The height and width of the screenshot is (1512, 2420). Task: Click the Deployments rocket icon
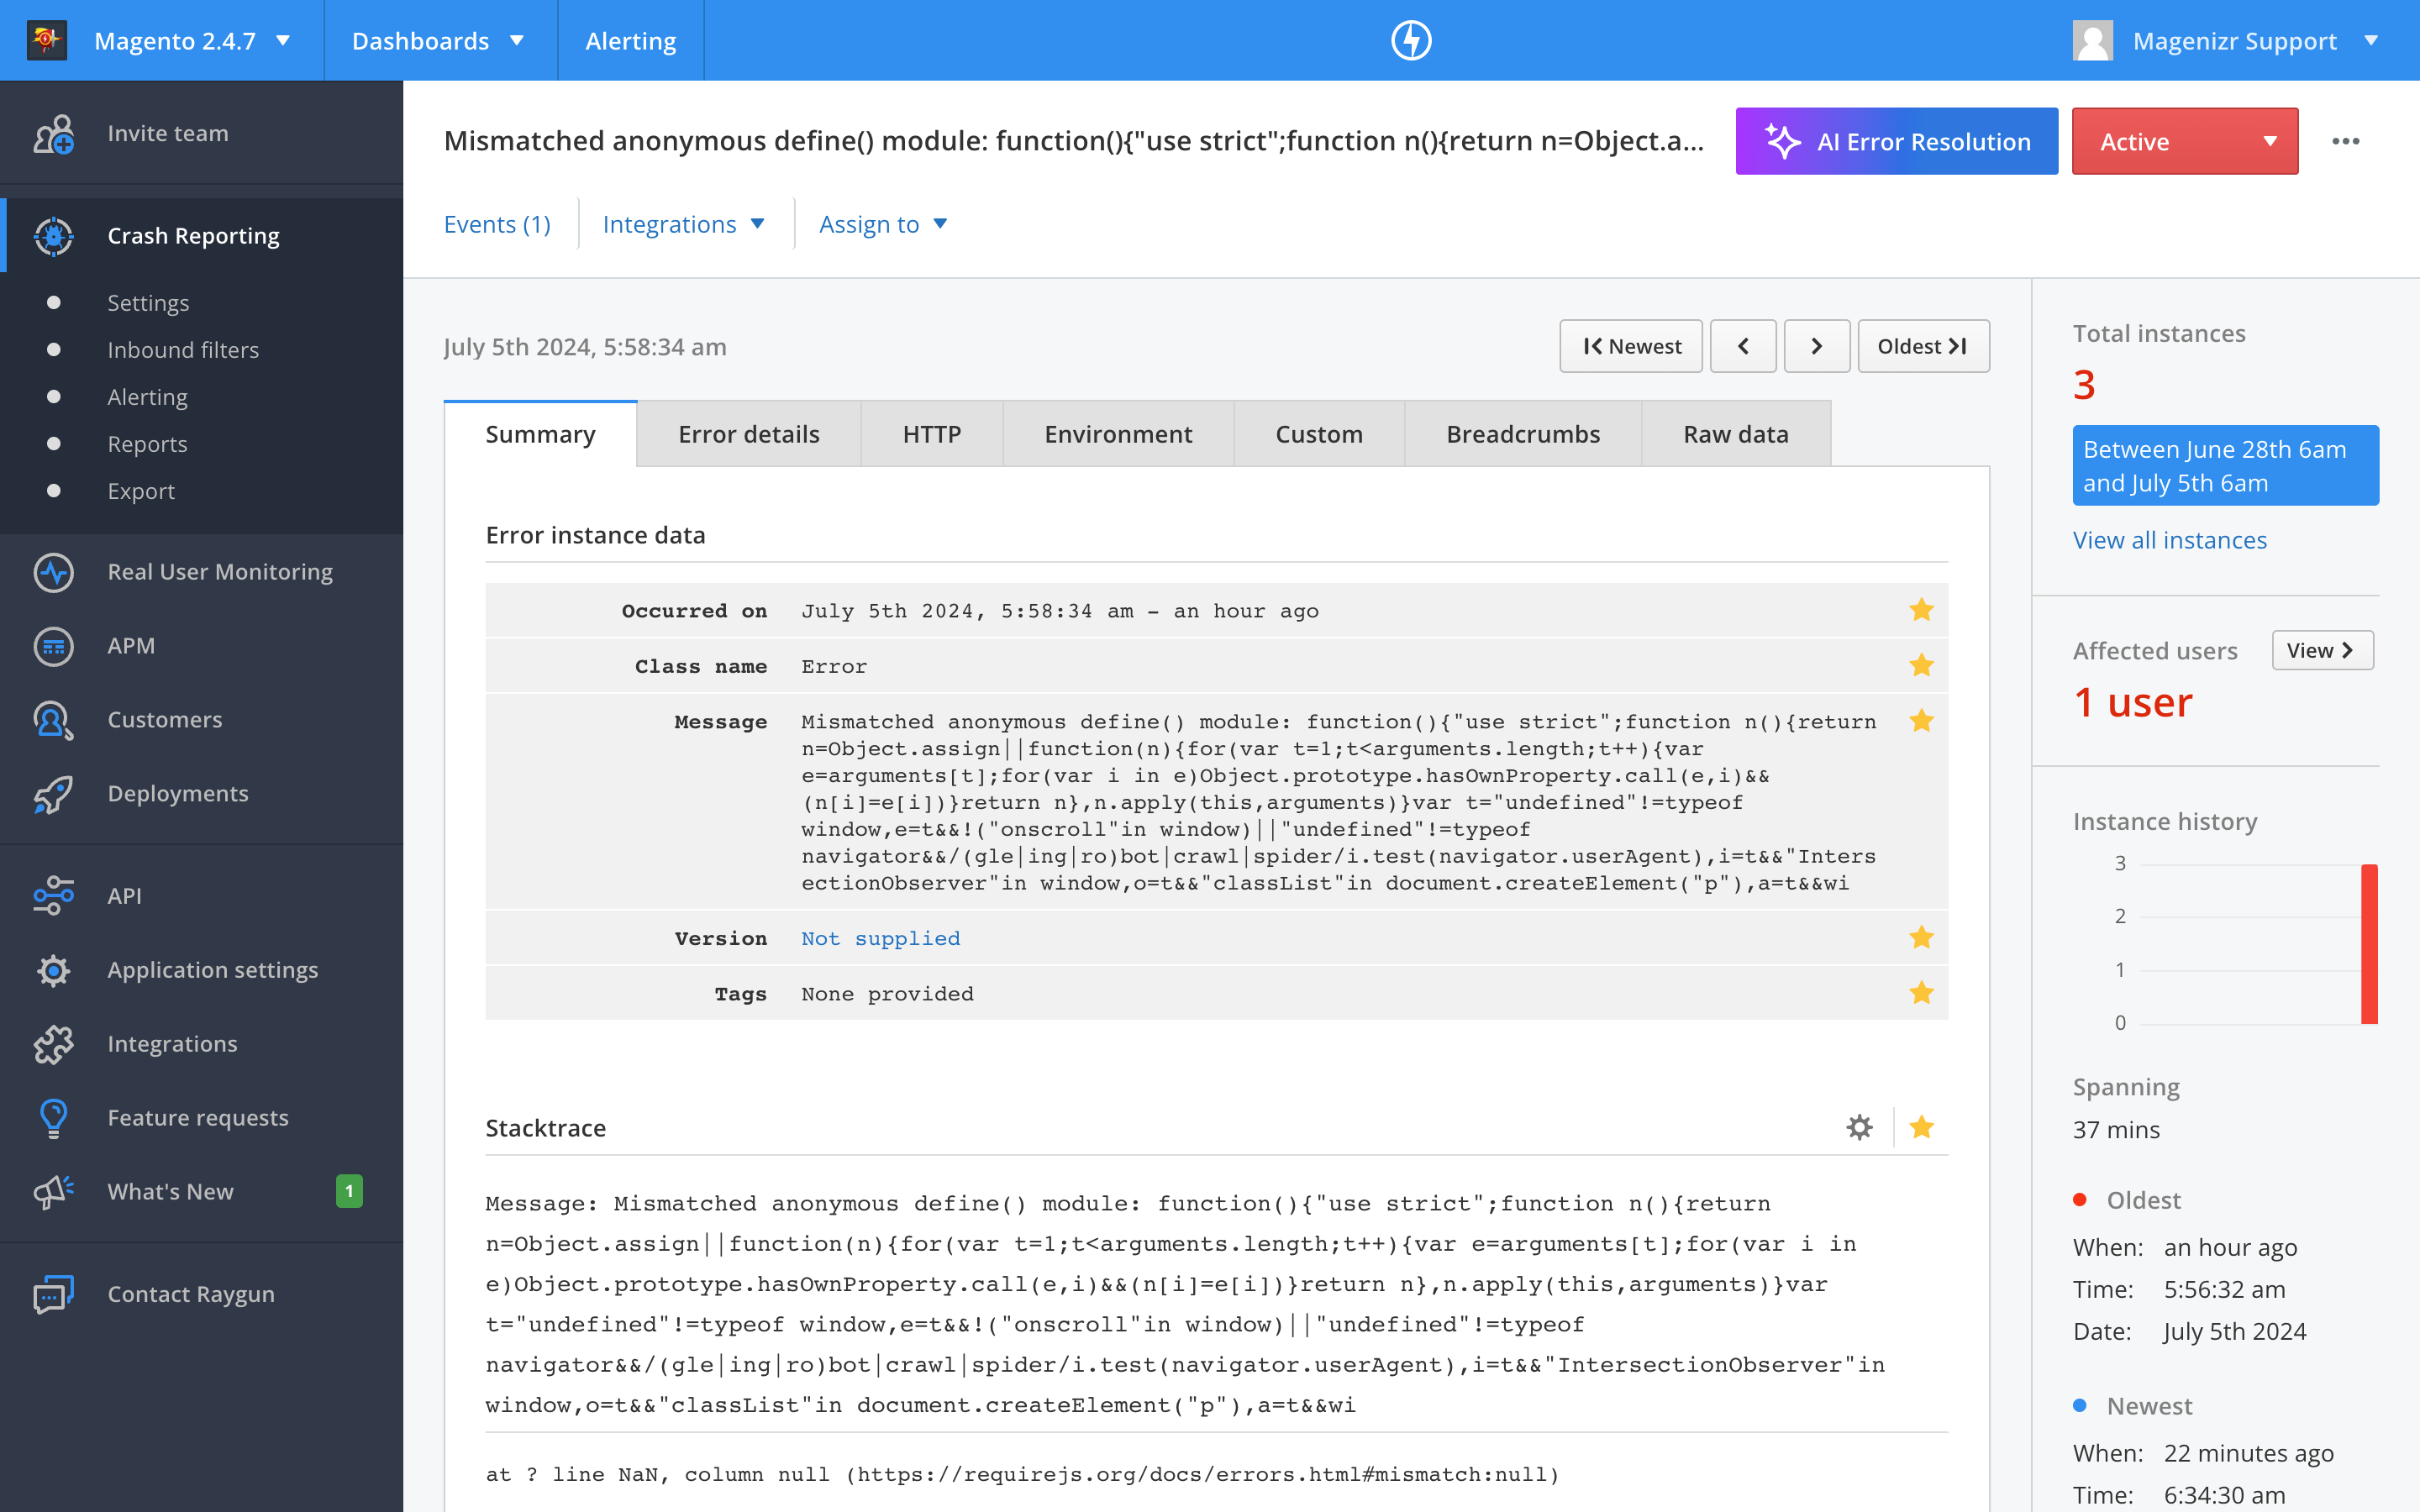(x=53, y=794)
